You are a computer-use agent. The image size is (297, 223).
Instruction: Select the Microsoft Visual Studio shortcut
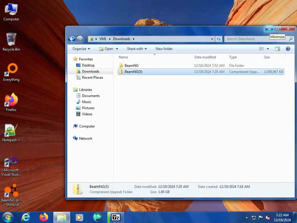(11, 167)
